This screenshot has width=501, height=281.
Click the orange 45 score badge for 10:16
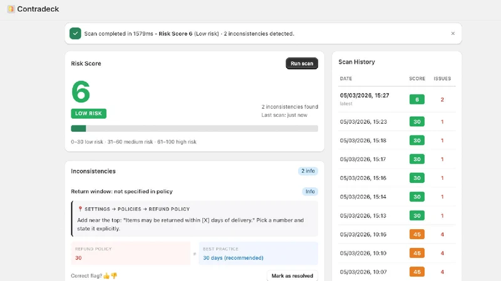point(417,235)
